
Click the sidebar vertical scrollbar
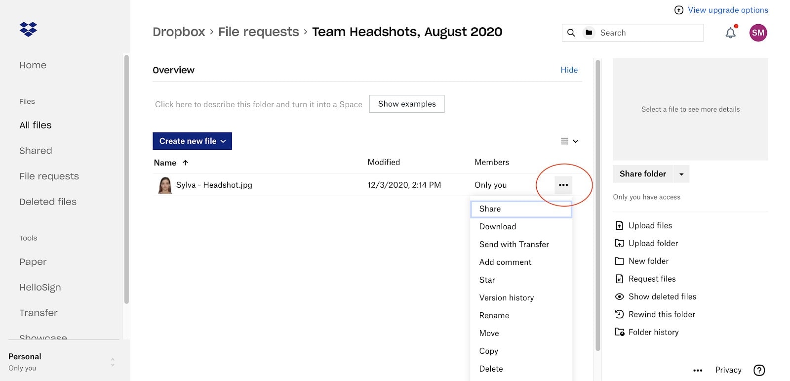126,179
